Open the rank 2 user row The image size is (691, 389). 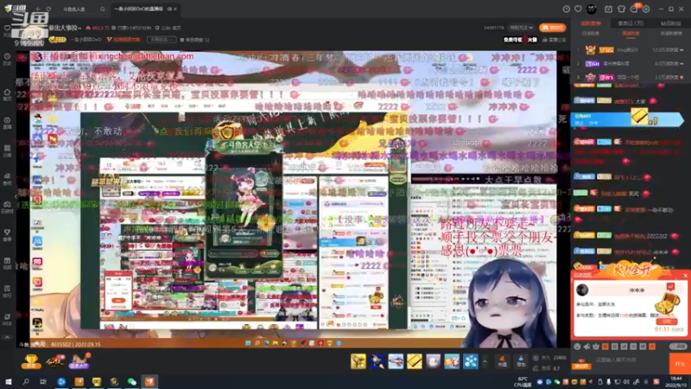(631, 63)
